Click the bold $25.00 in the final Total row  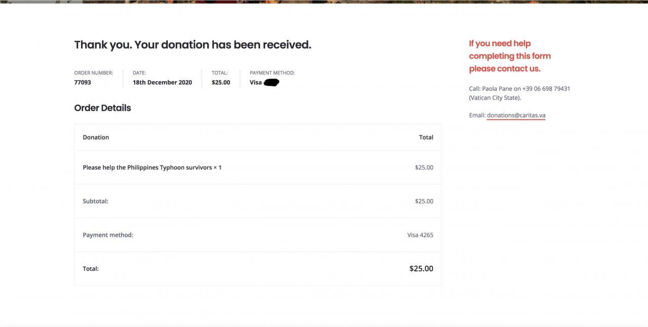pos(421,269)
